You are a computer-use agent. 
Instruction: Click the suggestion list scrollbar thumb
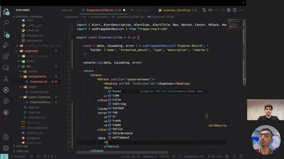[207, 116]
